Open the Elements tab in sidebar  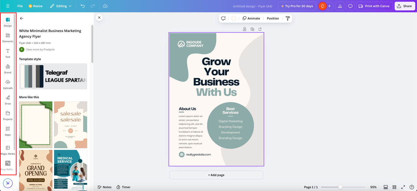(x=8, y=37)
